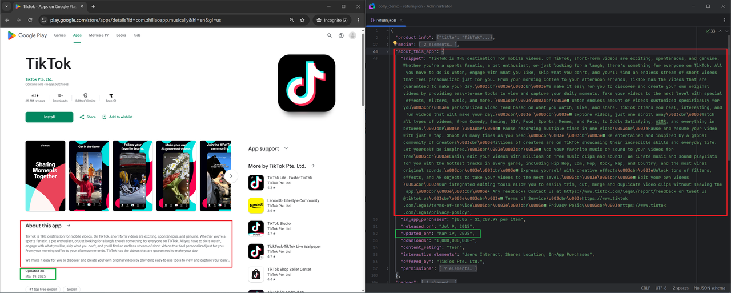Bookmark this page with star icon

[x=302, y=20]
